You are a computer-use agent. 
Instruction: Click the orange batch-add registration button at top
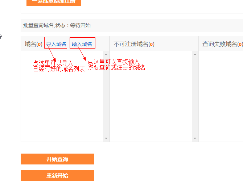[x=54, y=2]
